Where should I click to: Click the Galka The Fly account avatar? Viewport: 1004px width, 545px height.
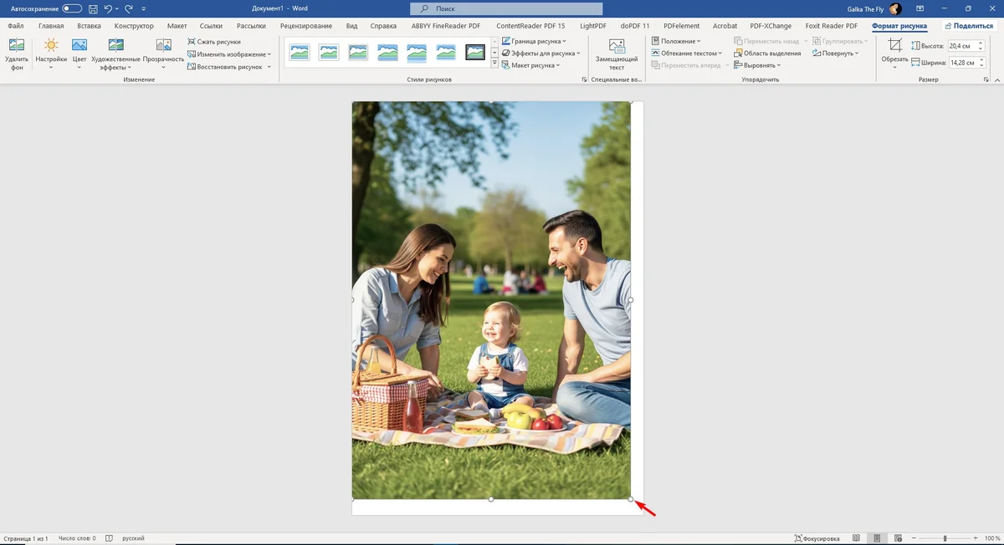(x=896, y=8)
